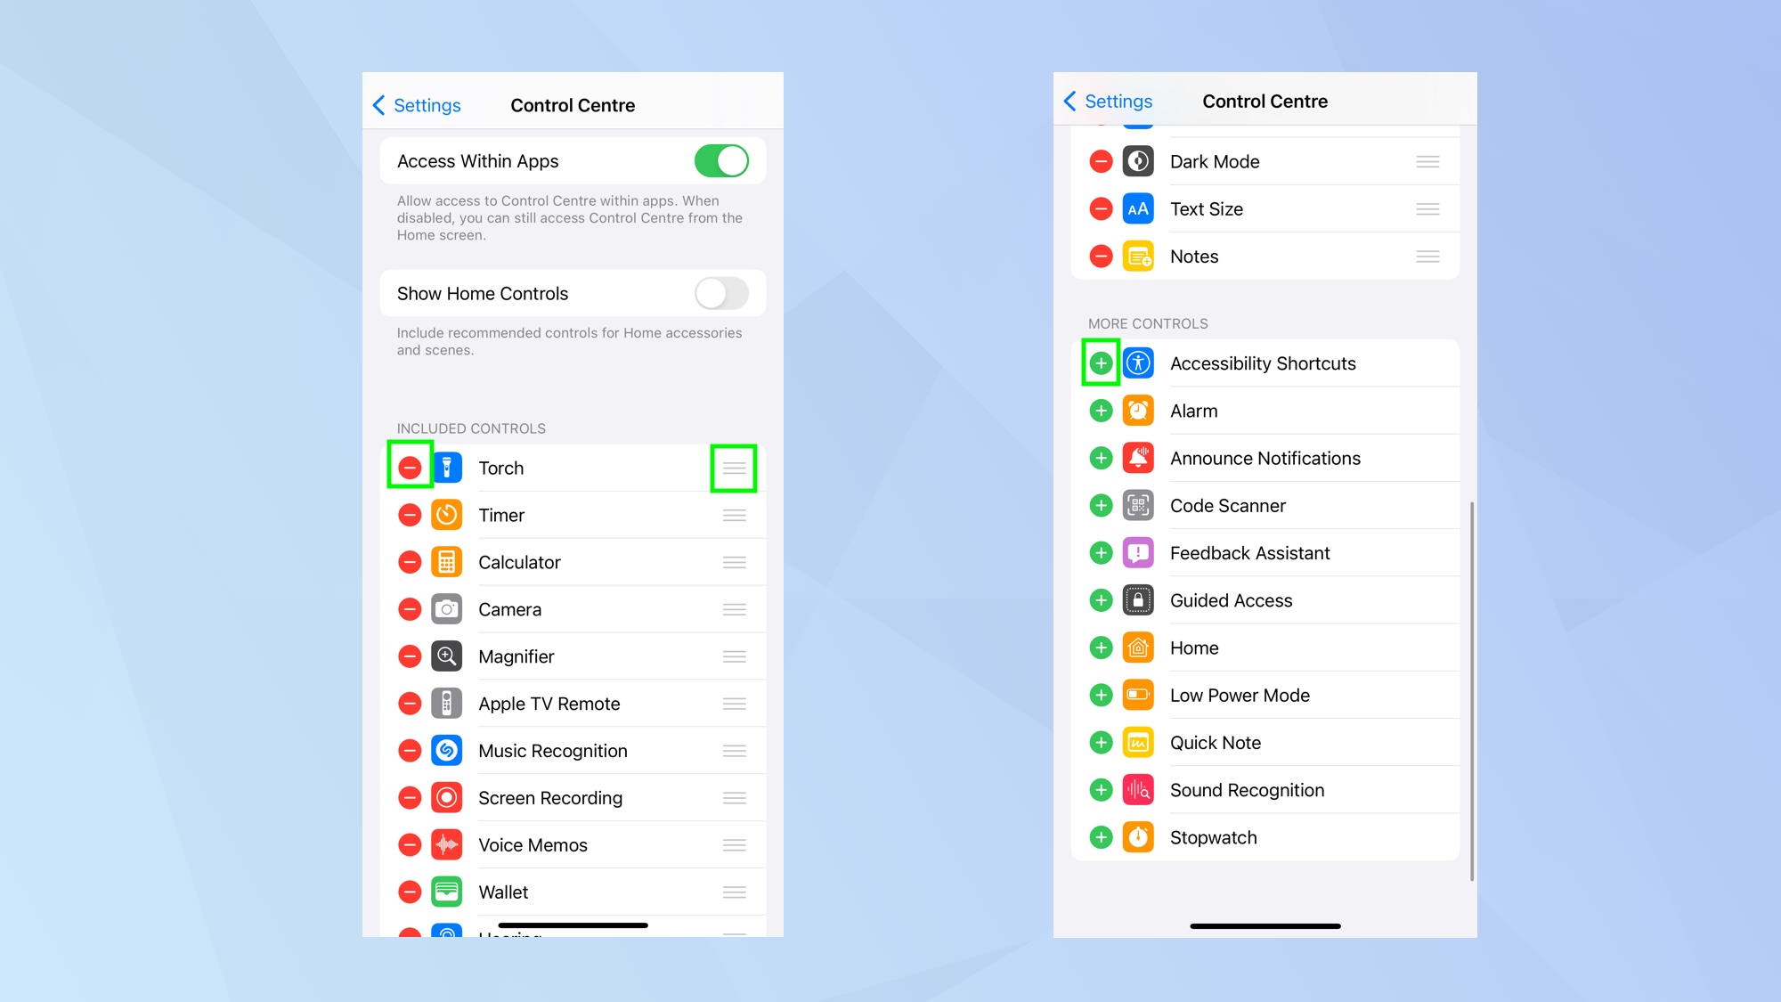Add Low Power Mode to Control Centre
Image resolution: width=1781 pixels, height=1002 pixels.
pyautogui.click(x=1099, y=695)
